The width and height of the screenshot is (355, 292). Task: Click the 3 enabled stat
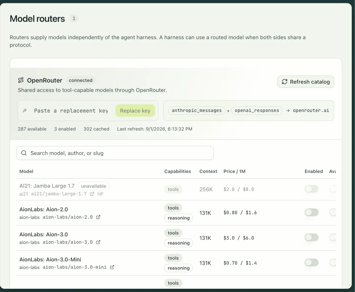65,129
